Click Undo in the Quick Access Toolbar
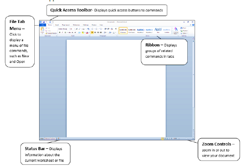The height and width of the screenshot is (167, 245). tap(46, 22)
